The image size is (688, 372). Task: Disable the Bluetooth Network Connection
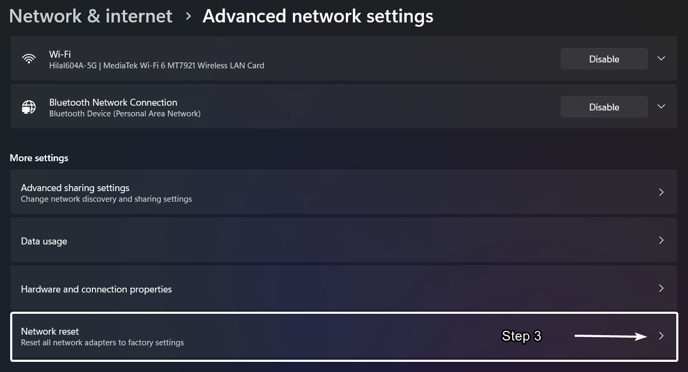(x=604, y=107)
